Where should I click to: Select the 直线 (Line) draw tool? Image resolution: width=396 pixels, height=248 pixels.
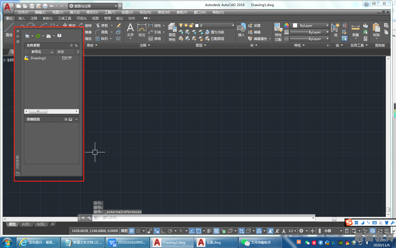[9, 30]
